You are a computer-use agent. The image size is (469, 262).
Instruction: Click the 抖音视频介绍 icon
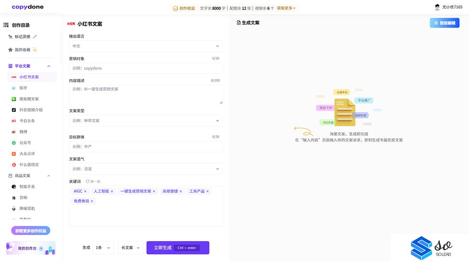tap(14, 110)
